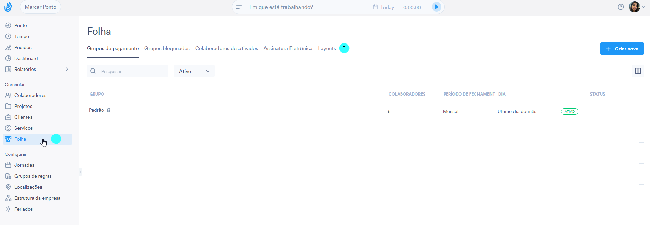
Task: Open the Today calendar date picker
Action: (x=383, y=7)
